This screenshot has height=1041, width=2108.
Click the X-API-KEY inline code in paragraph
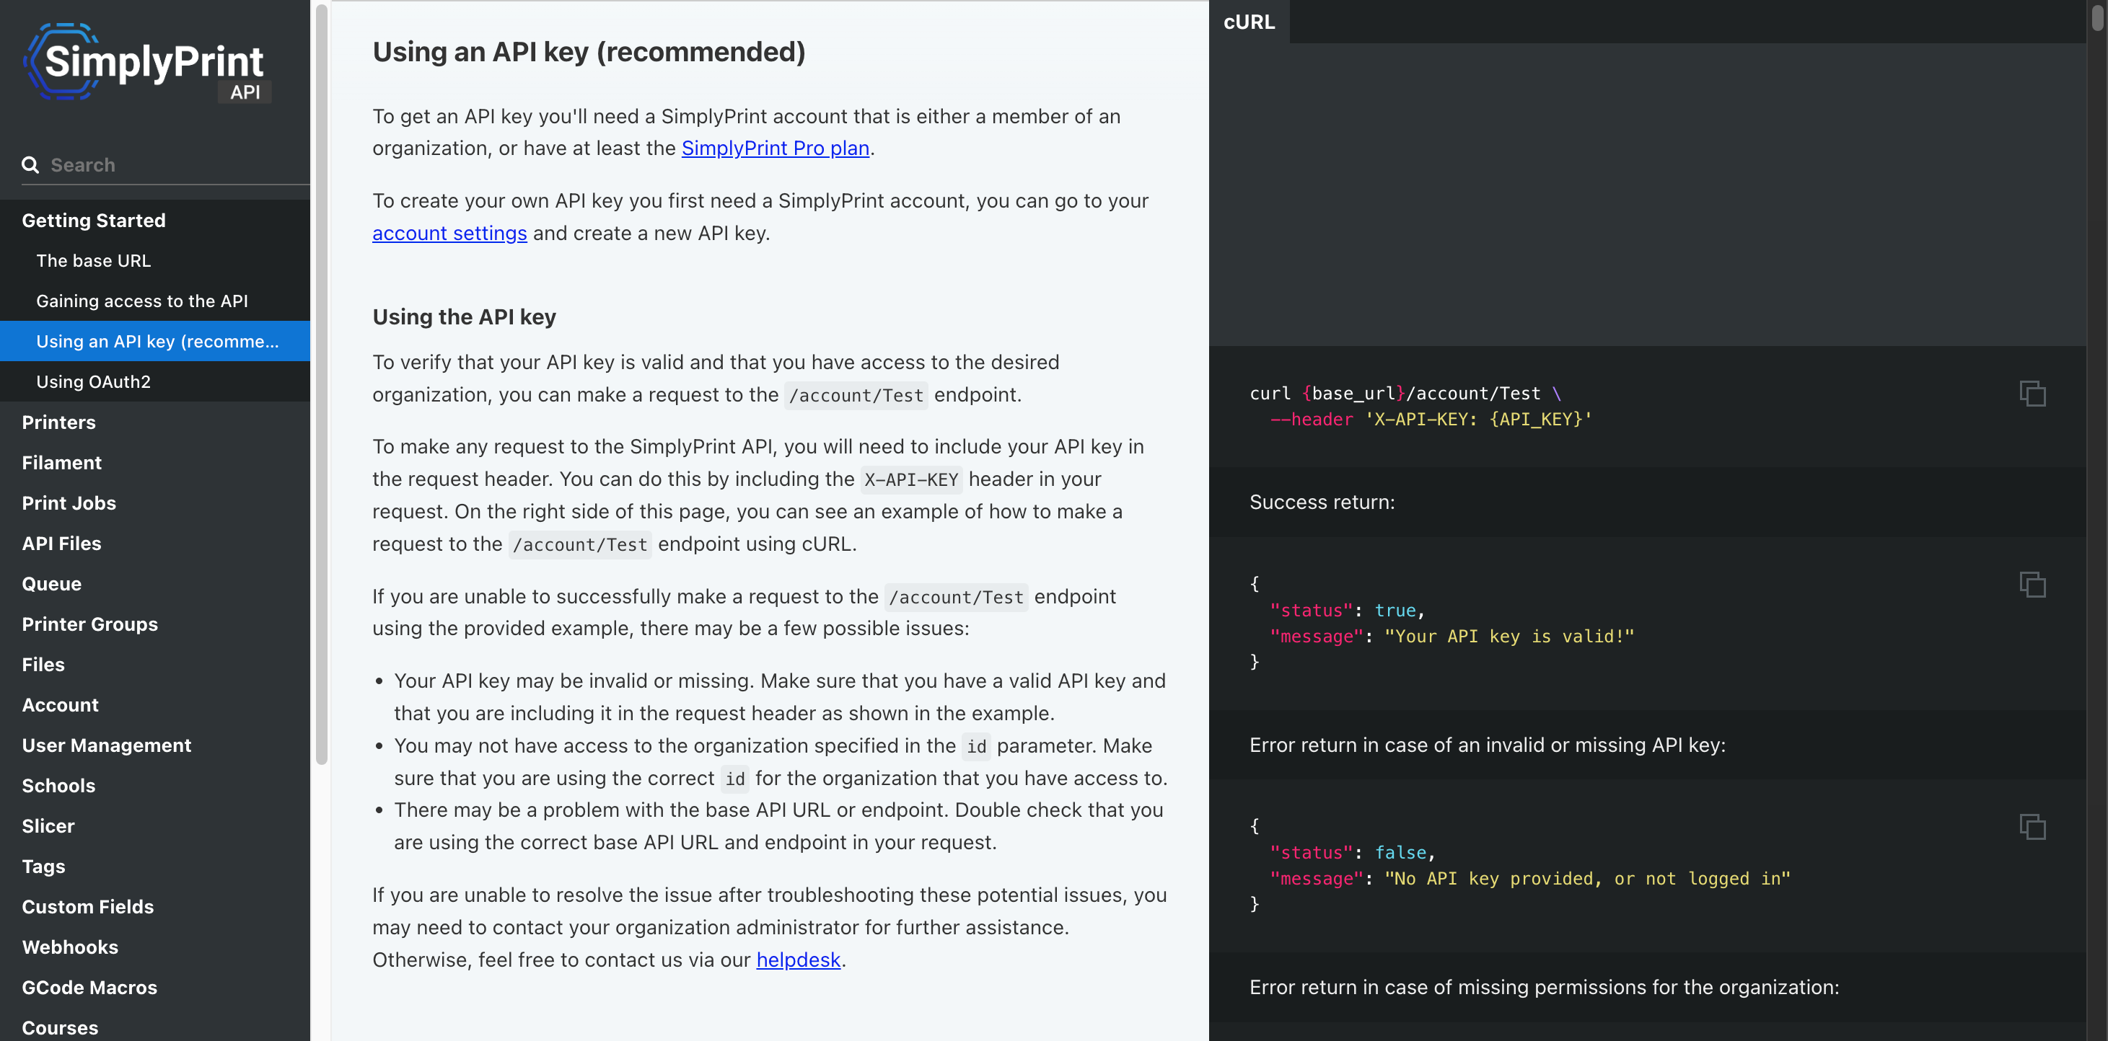910,480
